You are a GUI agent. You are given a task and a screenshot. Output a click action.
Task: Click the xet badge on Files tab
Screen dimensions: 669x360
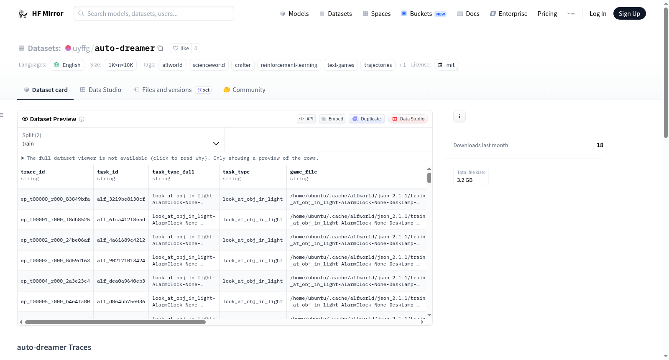204,90
